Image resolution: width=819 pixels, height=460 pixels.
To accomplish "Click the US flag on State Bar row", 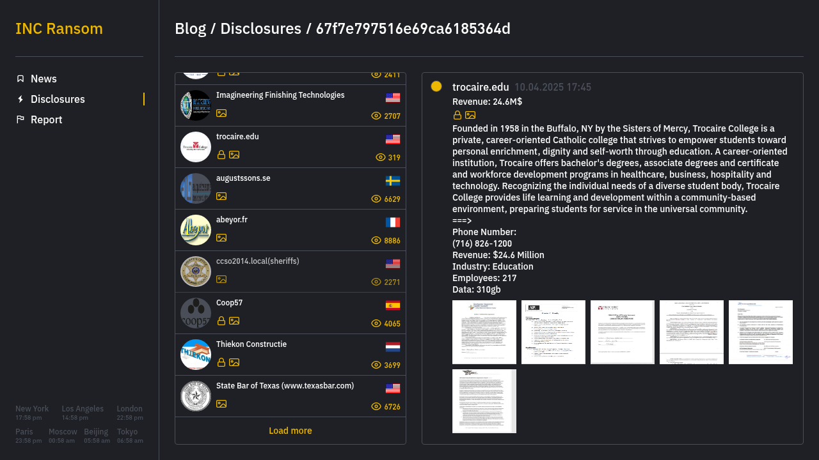I will click(393, 388).
